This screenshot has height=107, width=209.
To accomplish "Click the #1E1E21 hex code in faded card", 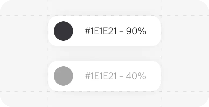I will click(101, 76).
